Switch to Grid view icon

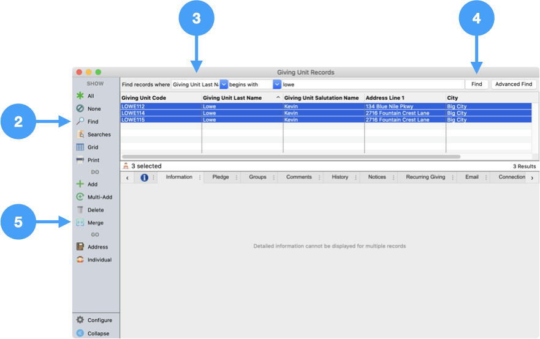pos(80,147)
